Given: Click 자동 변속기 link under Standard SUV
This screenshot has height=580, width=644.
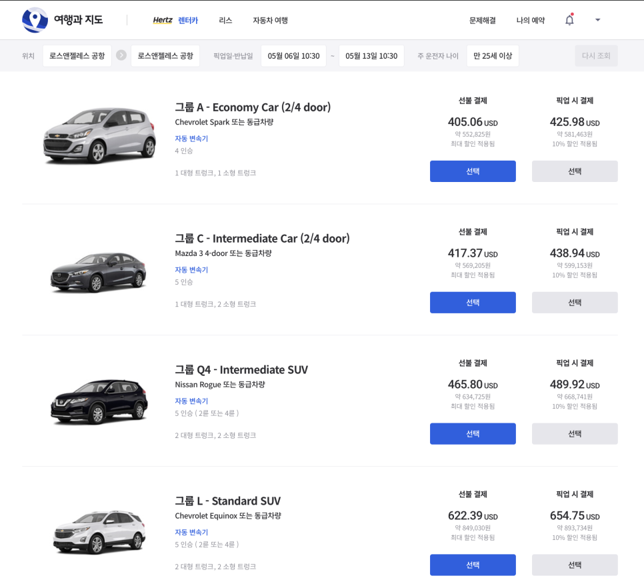Looking at the screenshot, I should [191, 532].
